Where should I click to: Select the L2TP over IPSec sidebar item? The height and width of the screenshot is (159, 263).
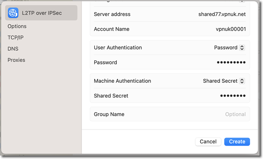(41, 13)
